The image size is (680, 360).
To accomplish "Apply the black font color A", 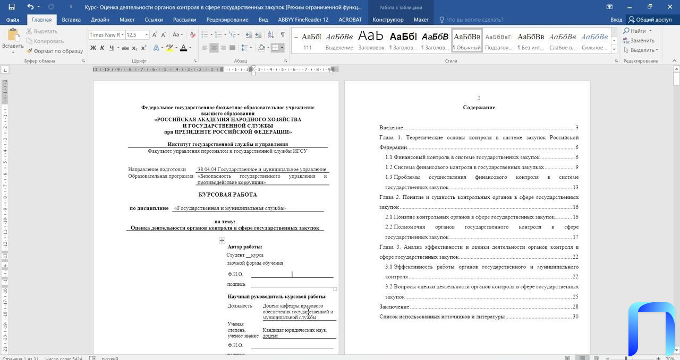I will [x=183, y=48].
